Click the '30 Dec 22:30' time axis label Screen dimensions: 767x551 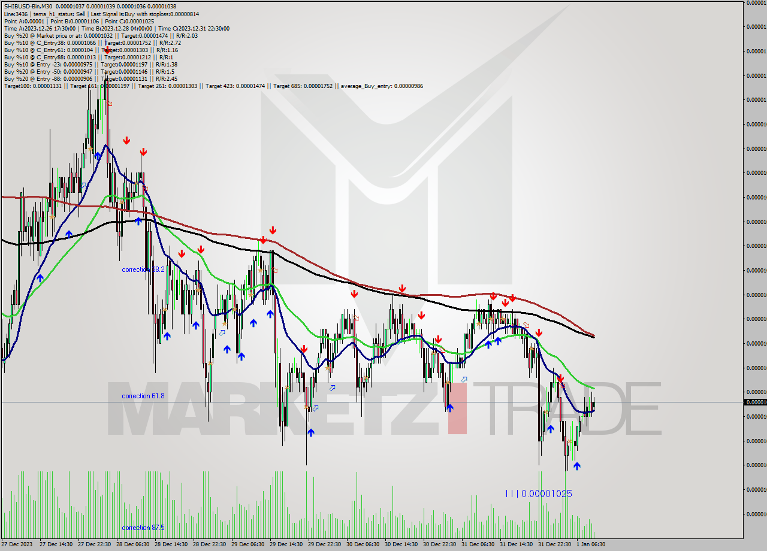point(439,544)
